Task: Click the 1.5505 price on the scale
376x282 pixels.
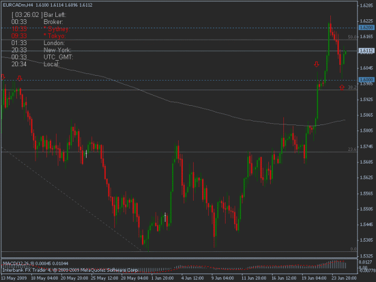Action: pyautogui.click(x=366, y=209)
